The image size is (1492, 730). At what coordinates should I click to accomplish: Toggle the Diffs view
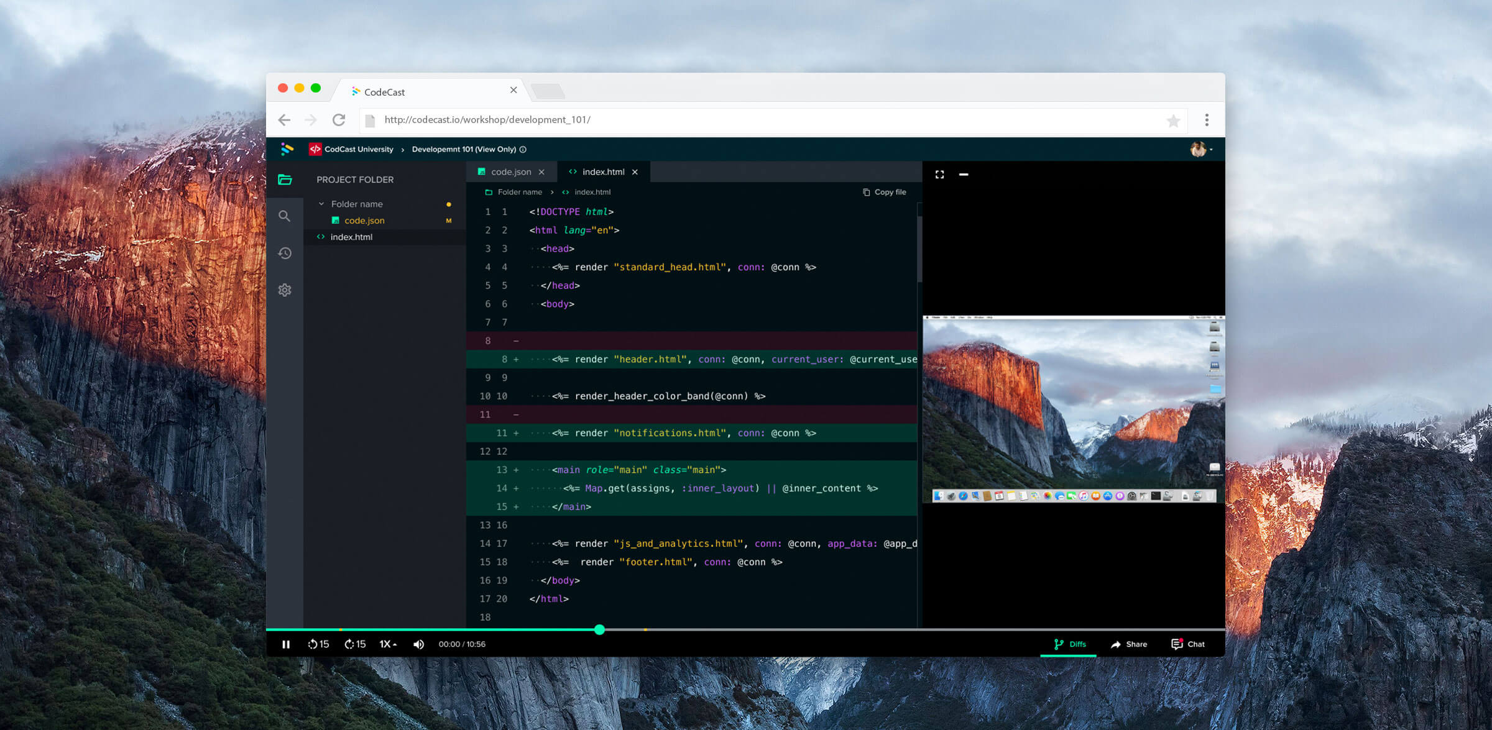click(x=1069, y=644)
